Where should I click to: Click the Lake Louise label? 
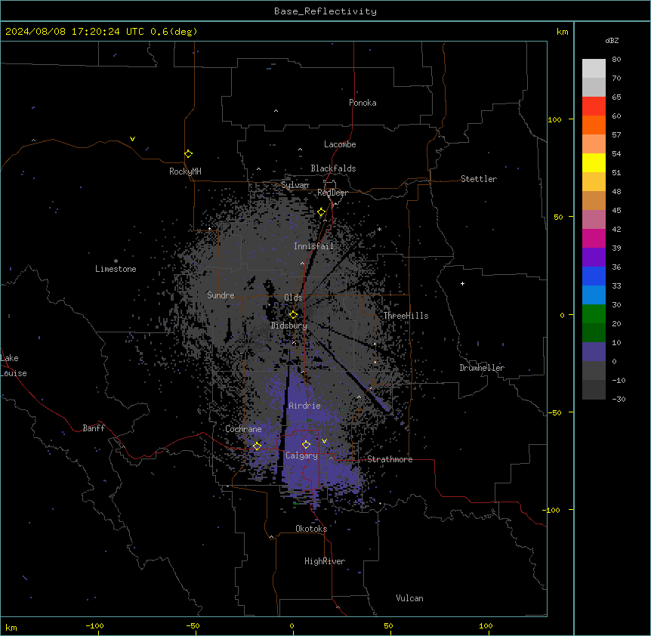pos(14,366)
